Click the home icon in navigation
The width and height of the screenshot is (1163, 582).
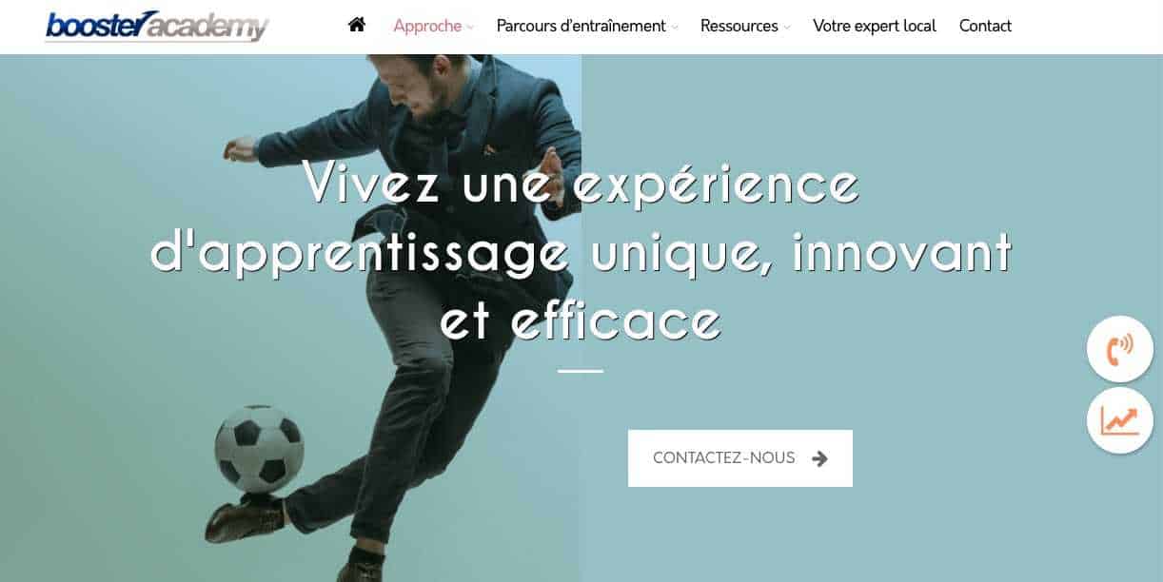(x=357, y=25)
